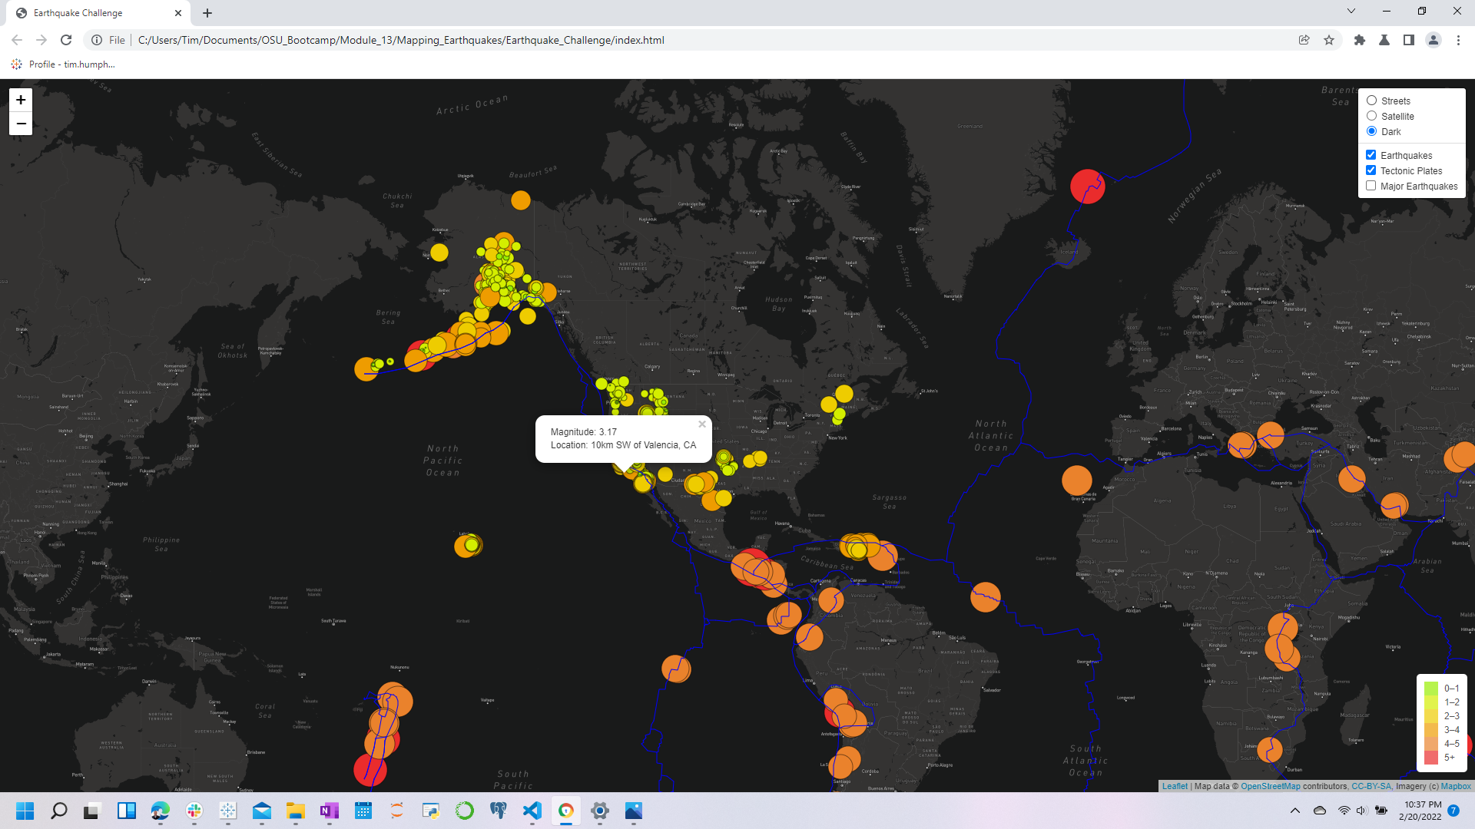The image size is (1475, 829).
Task: Open the Chrome extensions puzzle icon
Action: [x=1360, y=40]
